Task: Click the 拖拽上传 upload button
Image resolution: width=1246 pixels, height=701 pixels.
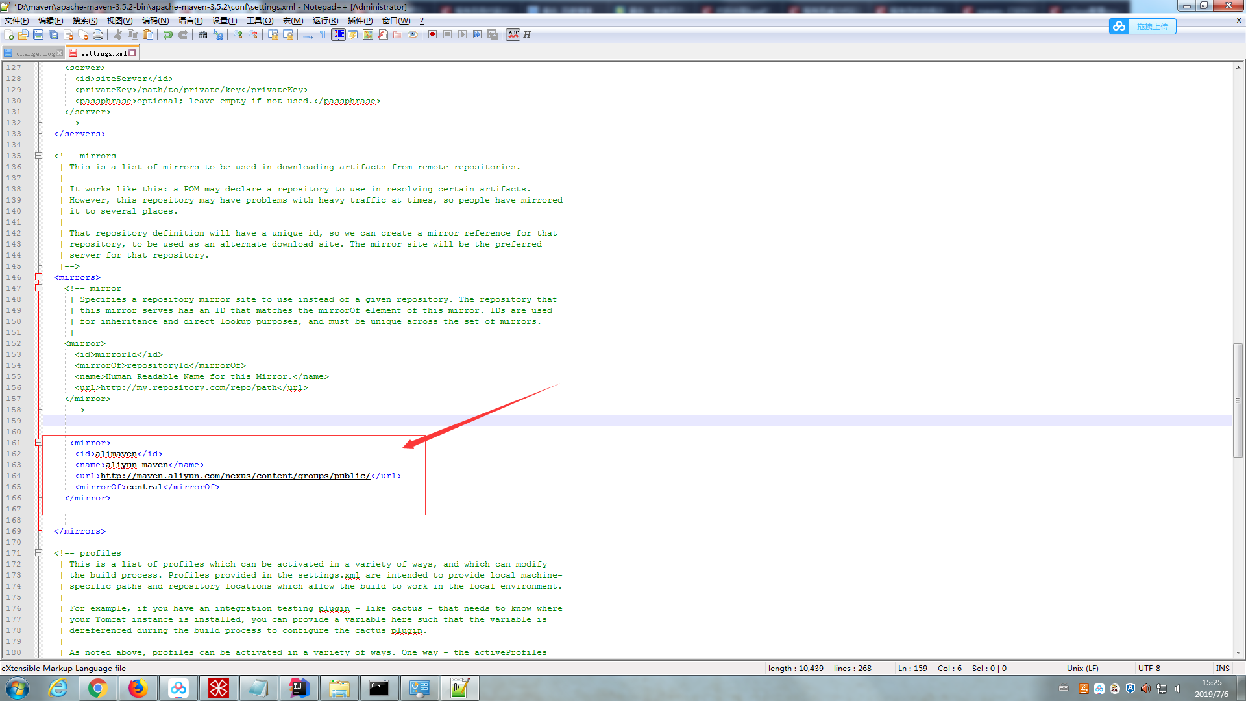Action: (x=1151, y=26)
